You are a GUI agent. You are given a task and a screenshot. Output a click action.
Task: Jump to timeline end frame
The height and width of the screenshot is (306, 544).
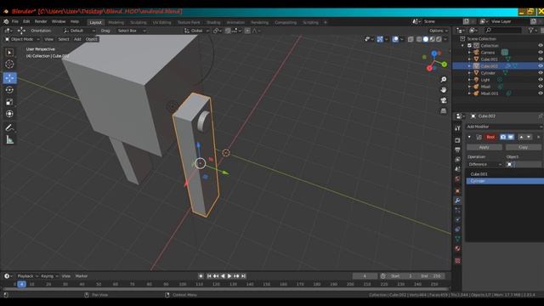coord(243,276)
